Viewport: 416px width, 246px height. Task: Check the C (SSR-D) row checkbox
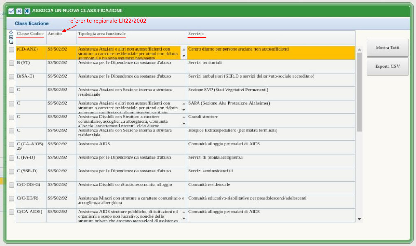coord(12,172)
